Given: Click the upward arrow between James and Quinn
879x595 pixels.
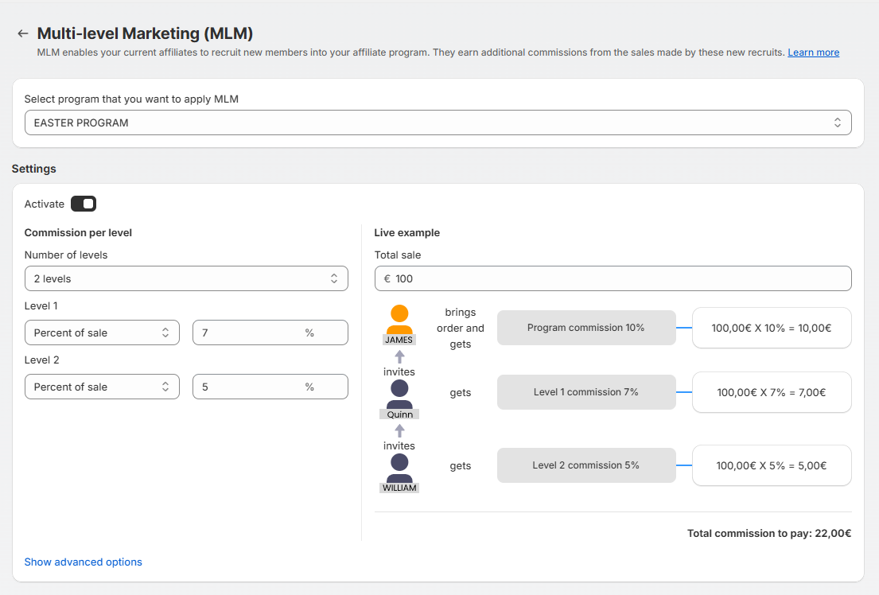Looking at the screenshot, I should pos(399,357).
